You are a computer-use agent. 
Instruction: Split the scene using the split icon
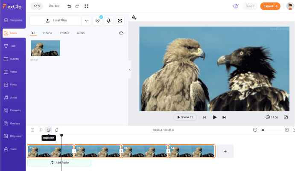41,130
